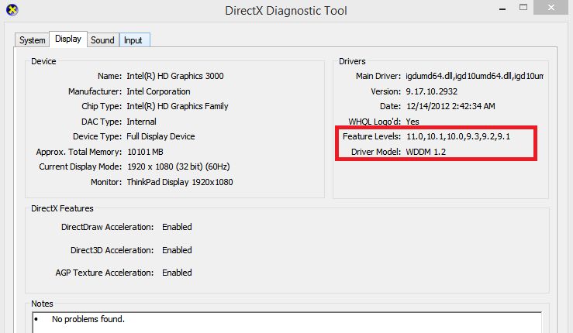Click the WHQL Logo'd 'Yes' value
Viewport: 573px width, 333px height.
pyautogui.click(x=412, y=122)
